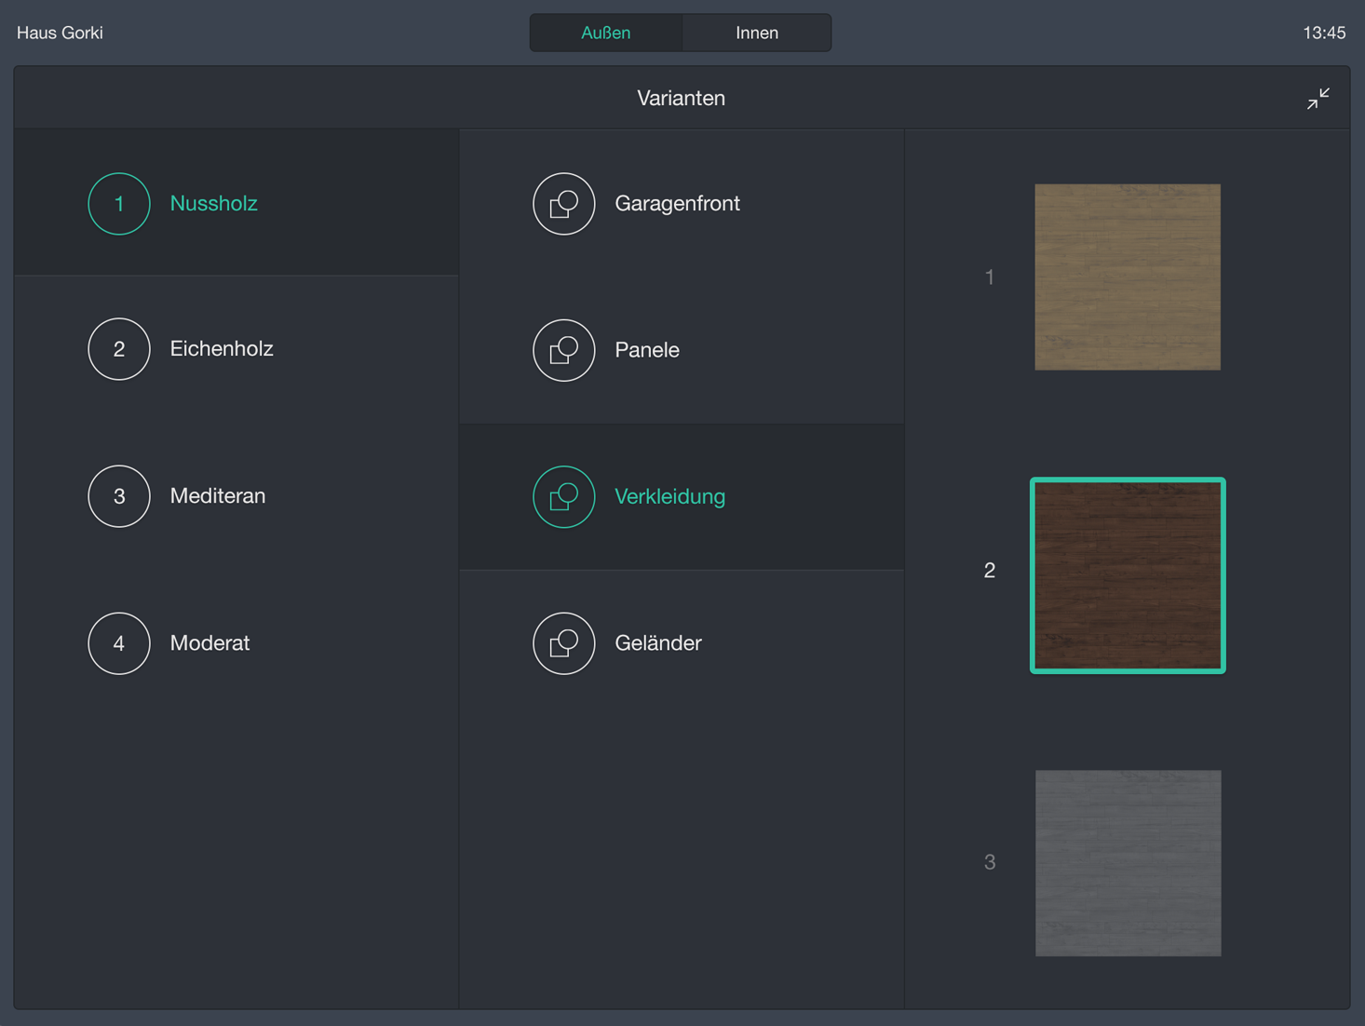Choose the grey wood texture swatch

tap(1128, 863)
